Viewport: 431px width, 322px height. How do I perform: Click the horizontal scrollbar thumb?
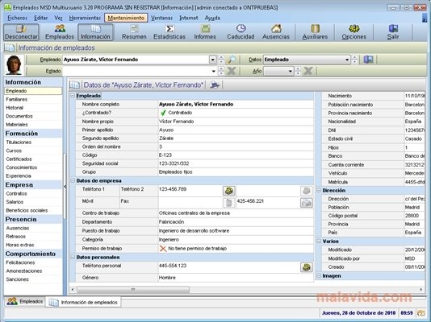pyautogui.click(x=133, y=289)
